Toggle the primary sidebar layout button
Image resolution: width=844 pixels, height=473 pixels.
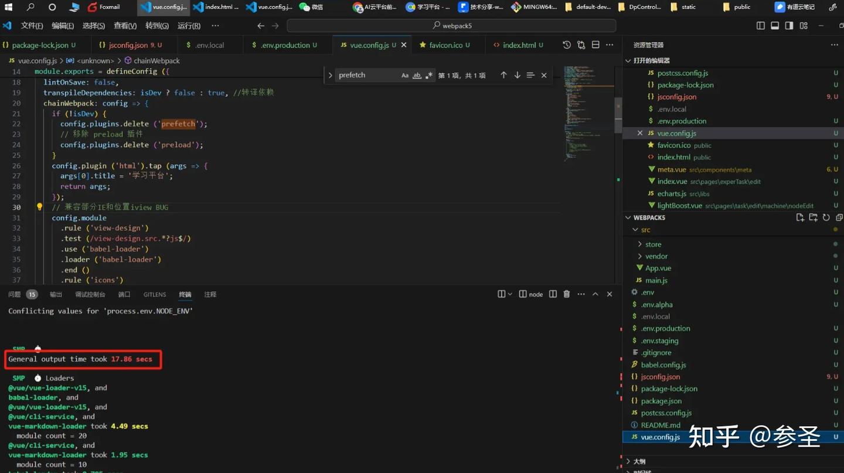761,26
